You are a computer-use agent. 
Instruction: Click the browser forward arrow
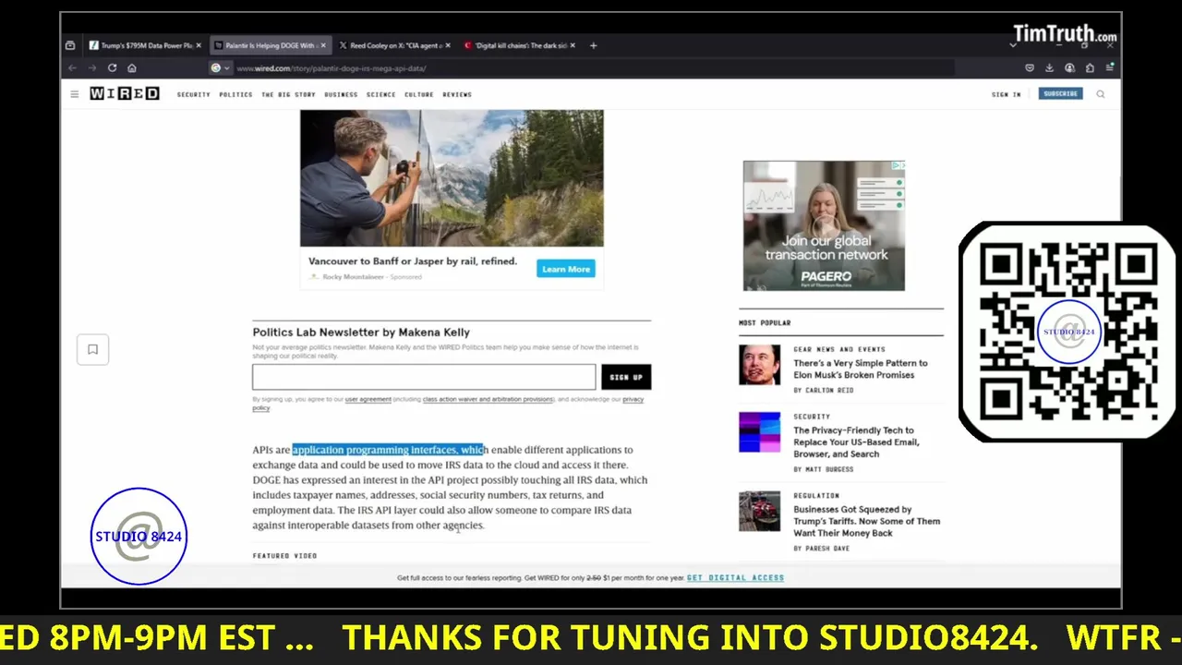91,68
